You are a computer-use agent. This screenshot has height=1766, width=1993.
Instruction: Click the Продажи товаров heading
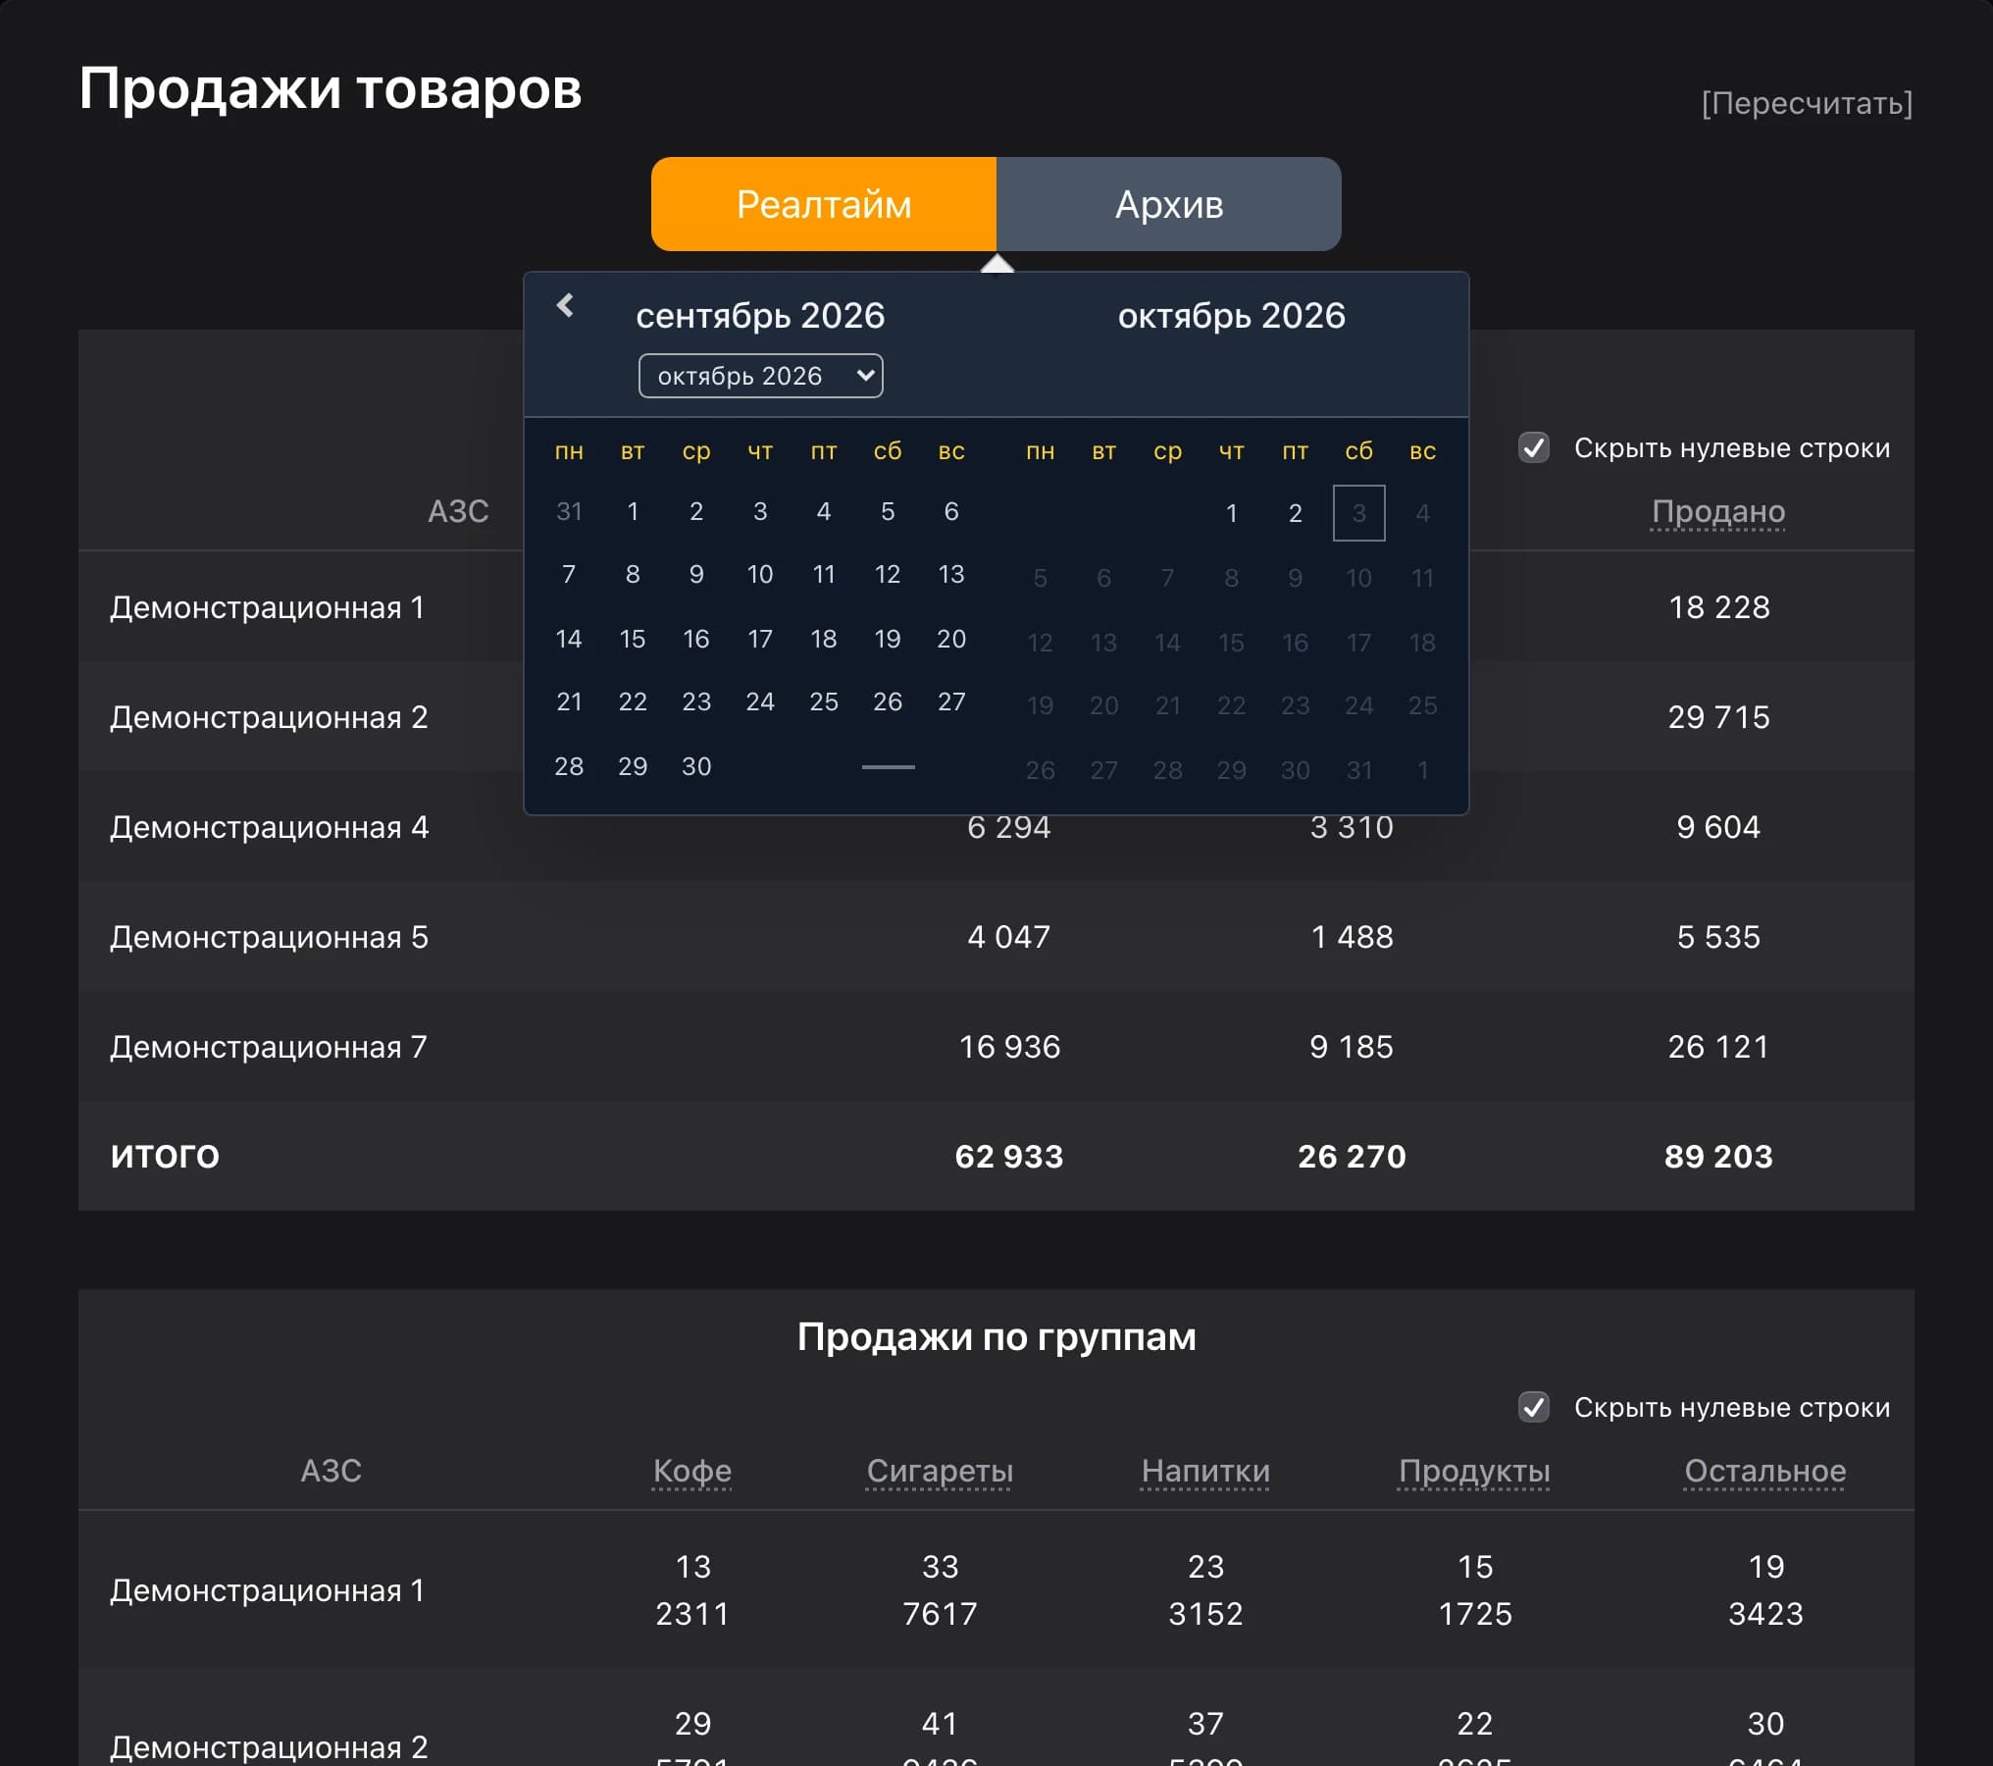click(x=331, y=89)
